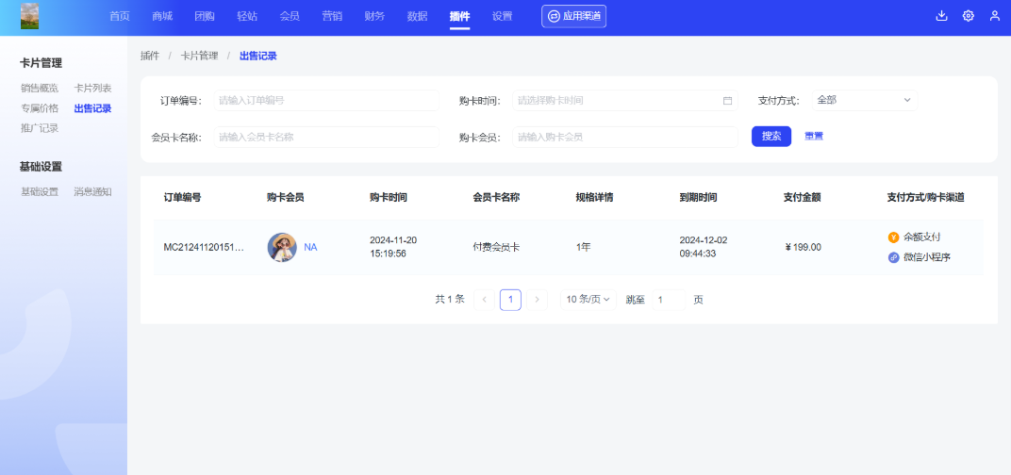Switch to the 会员 top menu
This screenshot has width=1011, height=475.
290,16
